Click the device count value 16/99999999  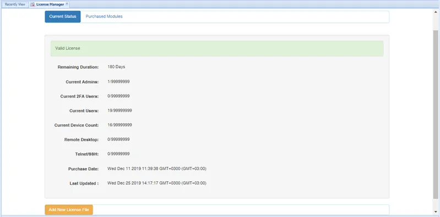[119, 125]
